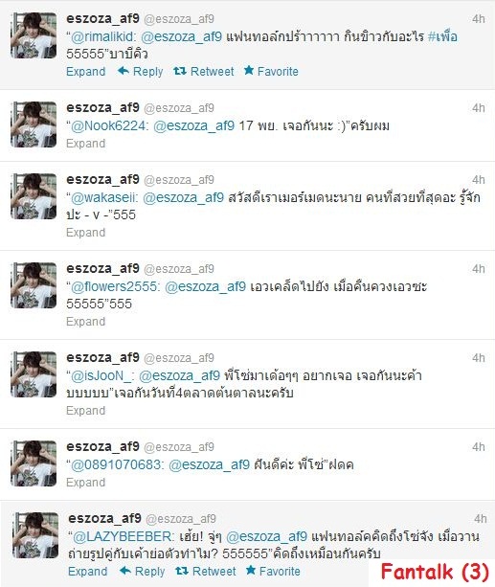Click the Reply arrow icon on the first tweet
495x587 pixels.
[x=124, y=70]
